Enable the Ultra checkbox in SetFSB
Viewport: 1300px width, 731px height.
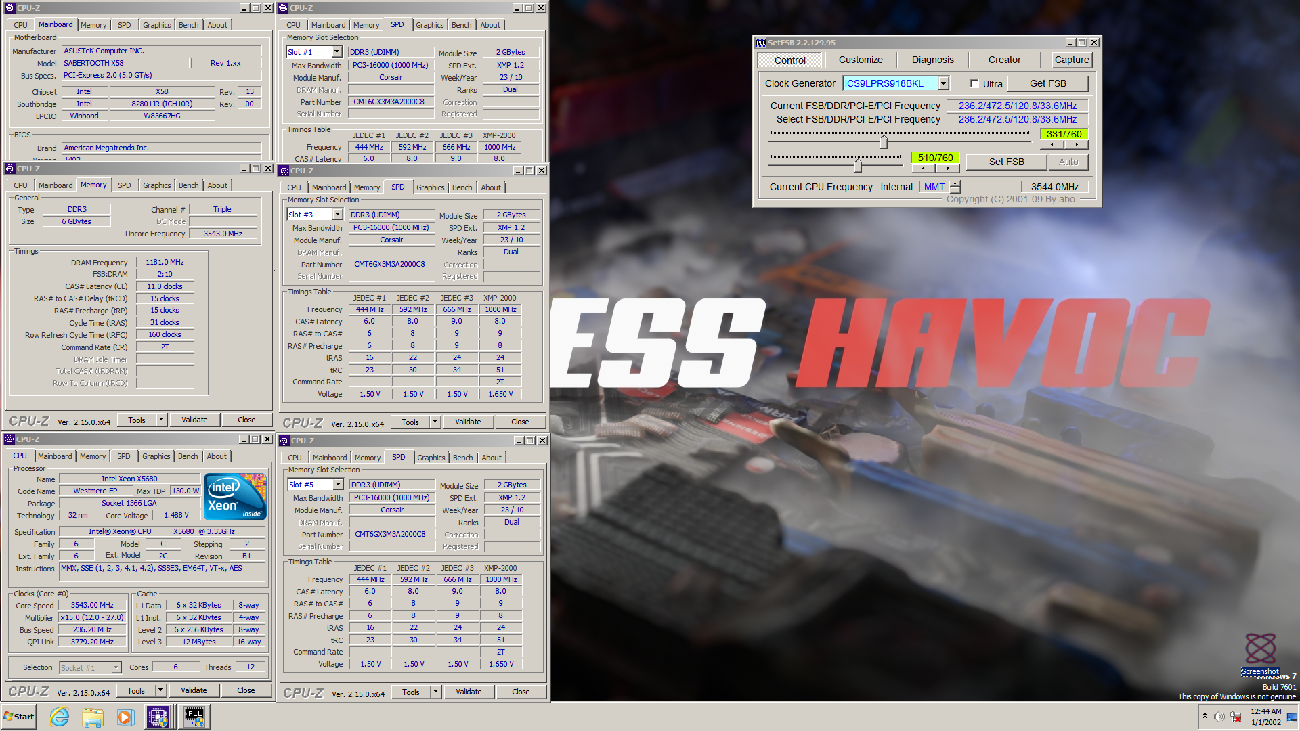point(974,84)
